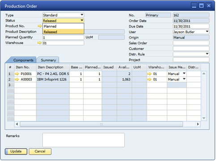Click warehouse link arrow in row 1

click(x=149, y=74)
